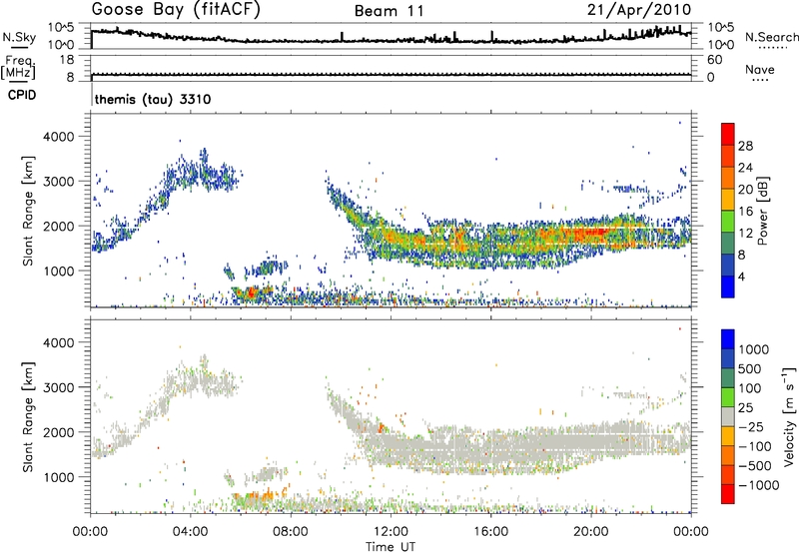Select the "Power [dB]" colorbar title

762,211
